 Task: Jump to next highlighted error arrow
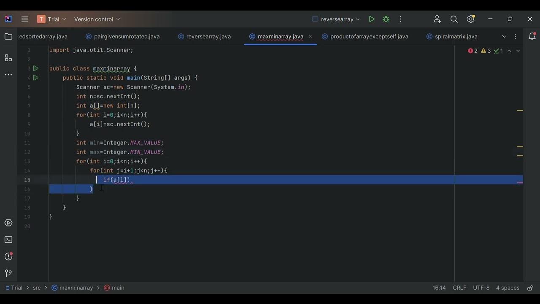click(x=518, y=51)
